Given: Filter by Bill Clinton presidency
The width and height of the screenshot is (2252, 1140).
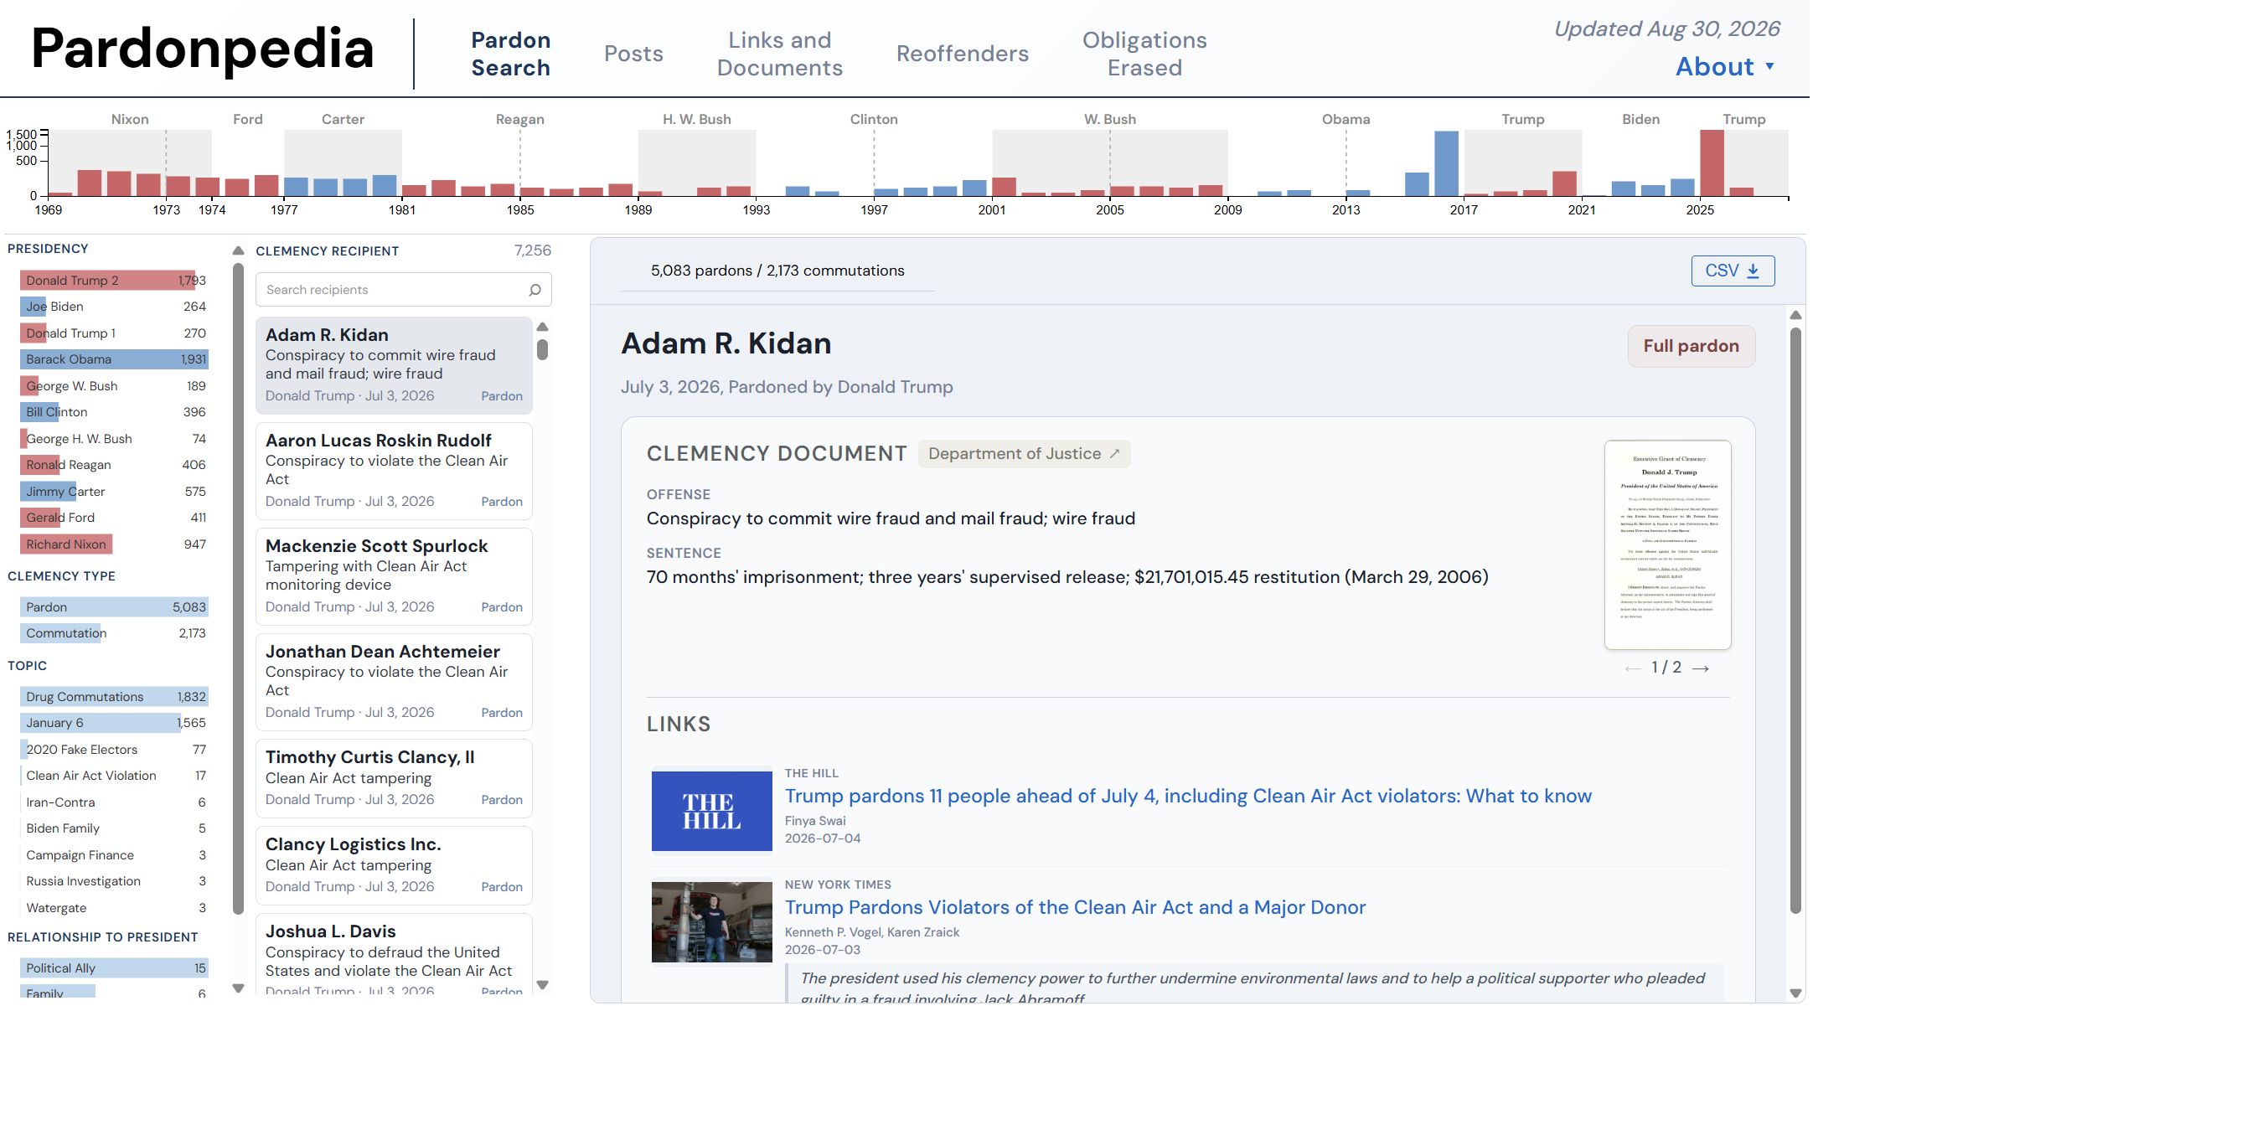Looking at the screenshot, I should click(114, 413).
